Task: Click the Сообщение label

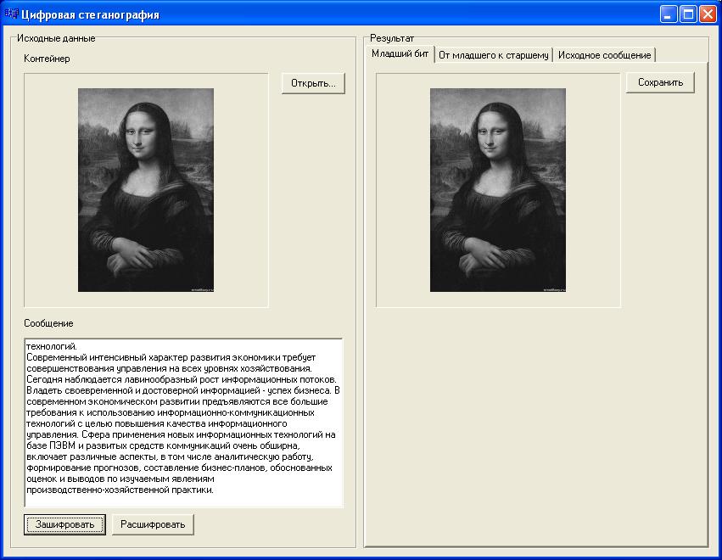Action: (x=48, y=323)
